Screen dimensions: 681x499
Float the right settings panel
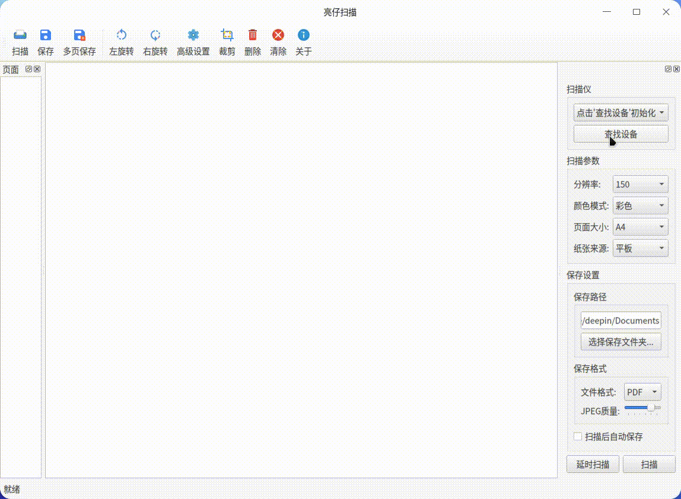pos(668,69)
